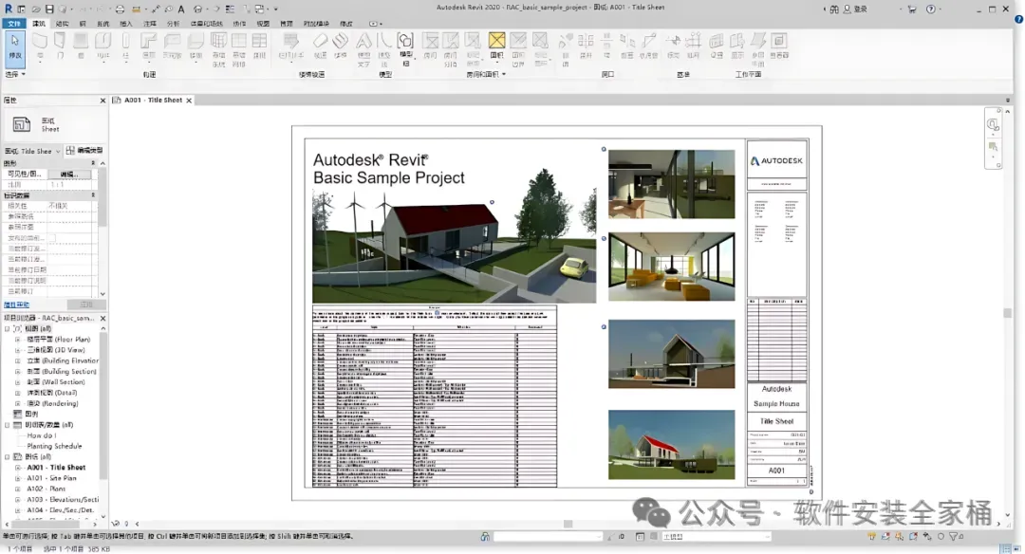The image size is (1025, 554).
Task: Select the Window tool in ribbon
Action: [81, 46]
